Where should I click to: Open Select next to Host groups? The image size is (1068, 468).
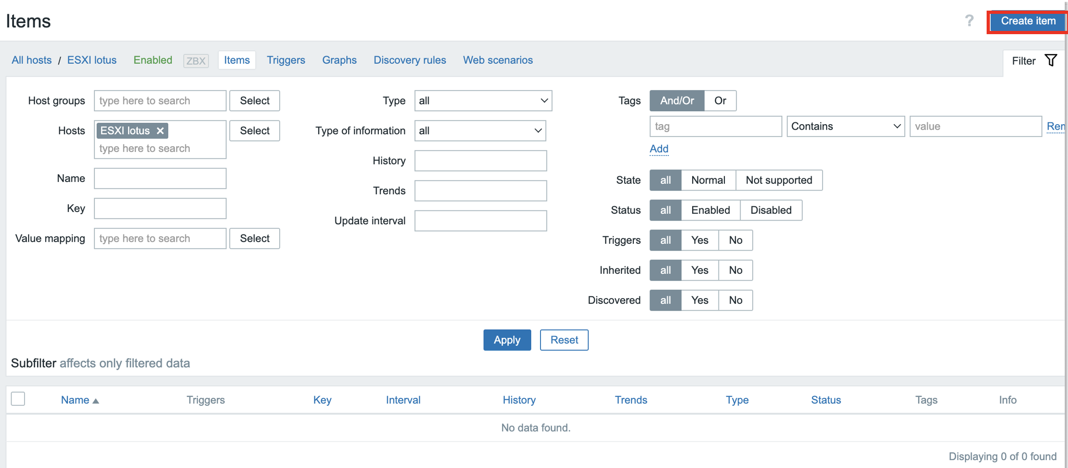254,101
